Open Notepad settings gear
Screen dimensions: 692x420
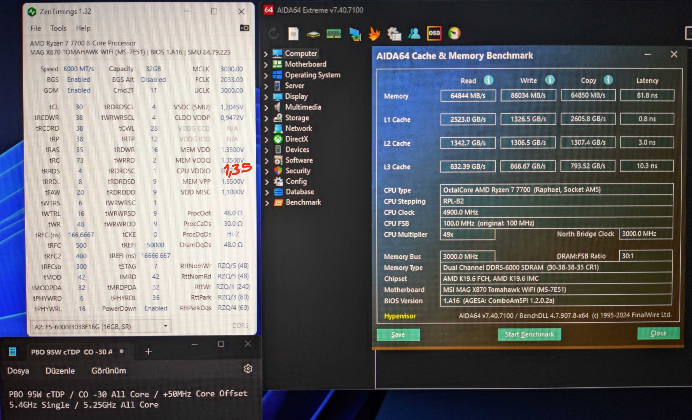click(x=248, y=369)
